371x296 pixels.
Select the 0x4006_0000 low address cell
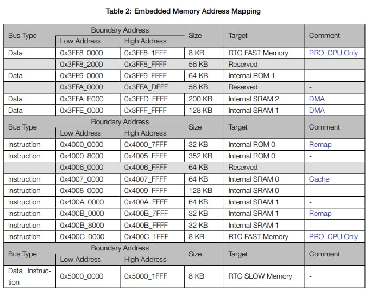pyautogui.click(x=81, y=168)
